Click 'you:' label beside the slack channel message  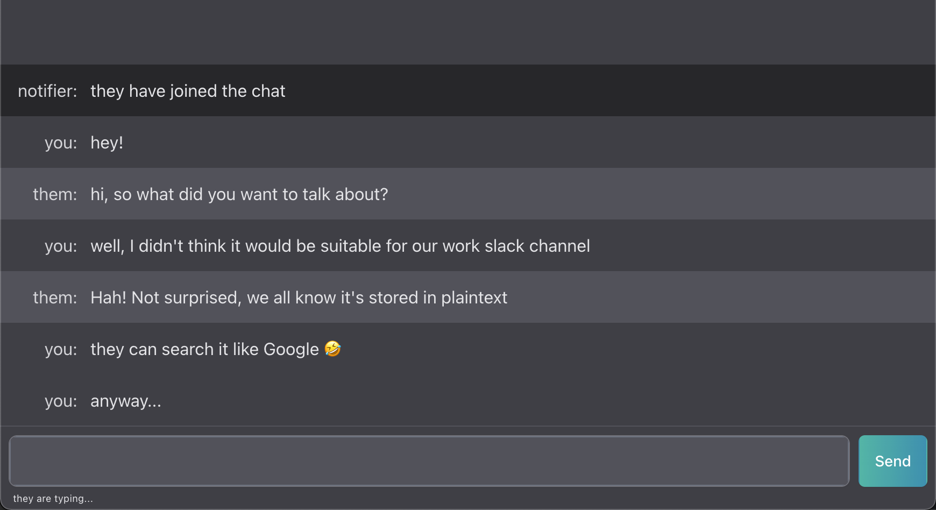pyautogui.click(x=61, y=246)
